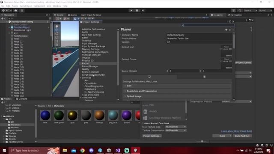
Task: Open File Explorer from the taskbar
Action: 65,150
